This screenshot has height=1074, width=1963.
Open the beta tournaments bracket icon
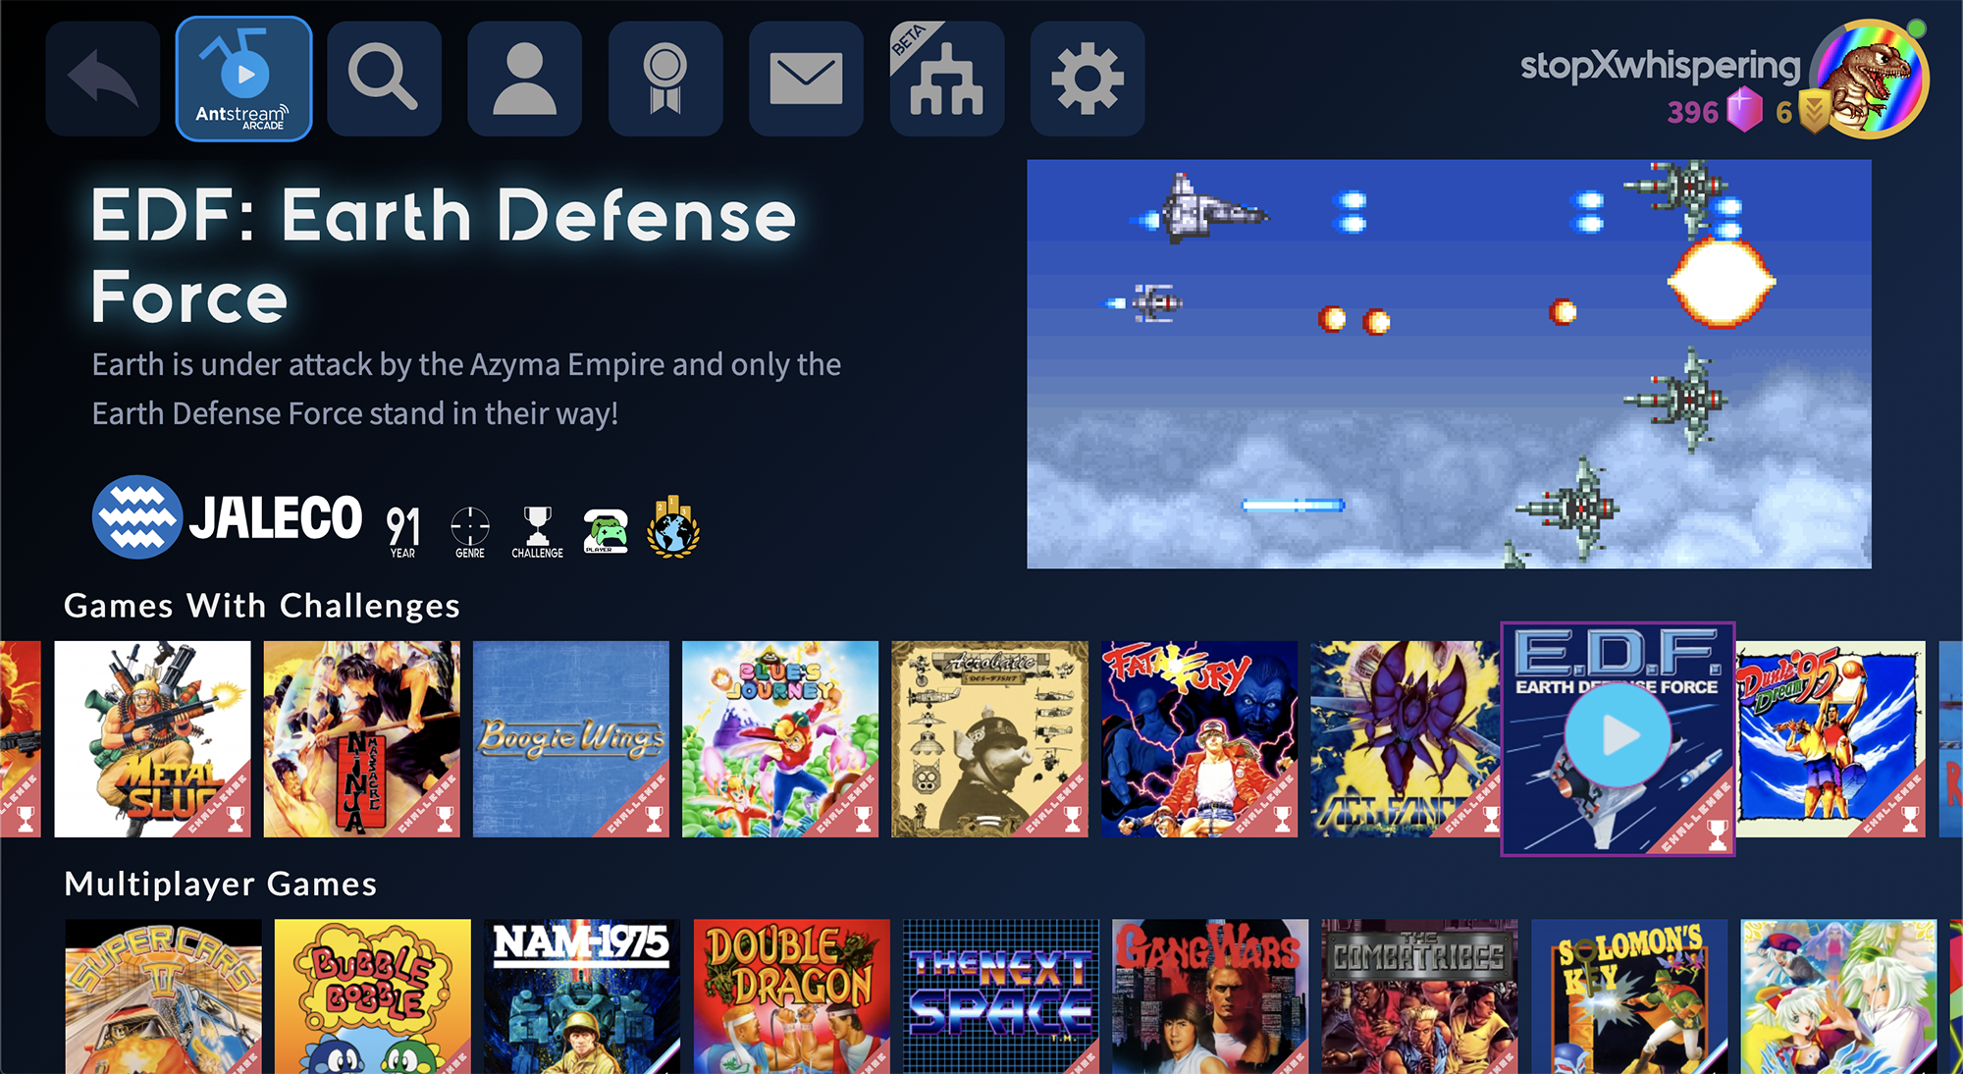(946, 79)
